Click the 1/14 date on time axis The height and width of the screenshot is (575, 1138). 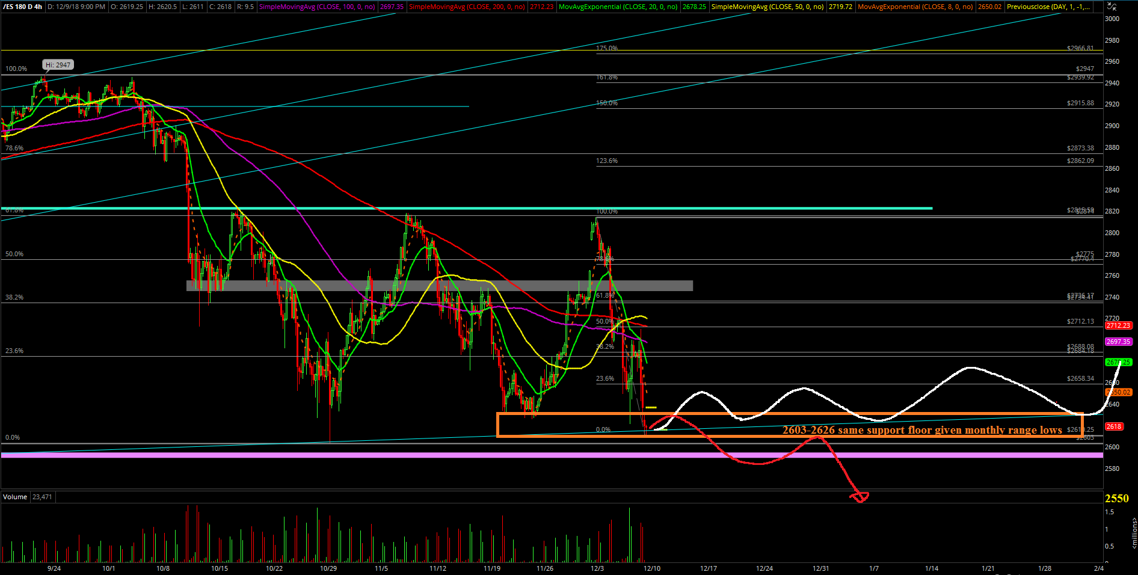click(x=932, y=568)
